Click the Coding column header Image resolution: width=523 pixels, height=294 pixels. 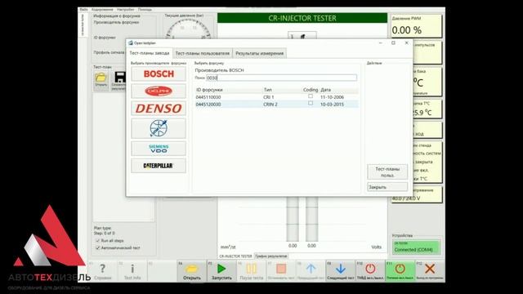pyautogui.click(x=311, y=90)
